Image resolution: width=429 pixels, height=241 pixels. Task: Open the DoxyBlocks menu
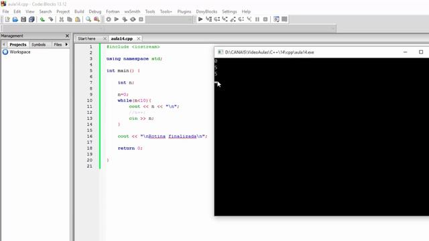(x=206, y=11)
